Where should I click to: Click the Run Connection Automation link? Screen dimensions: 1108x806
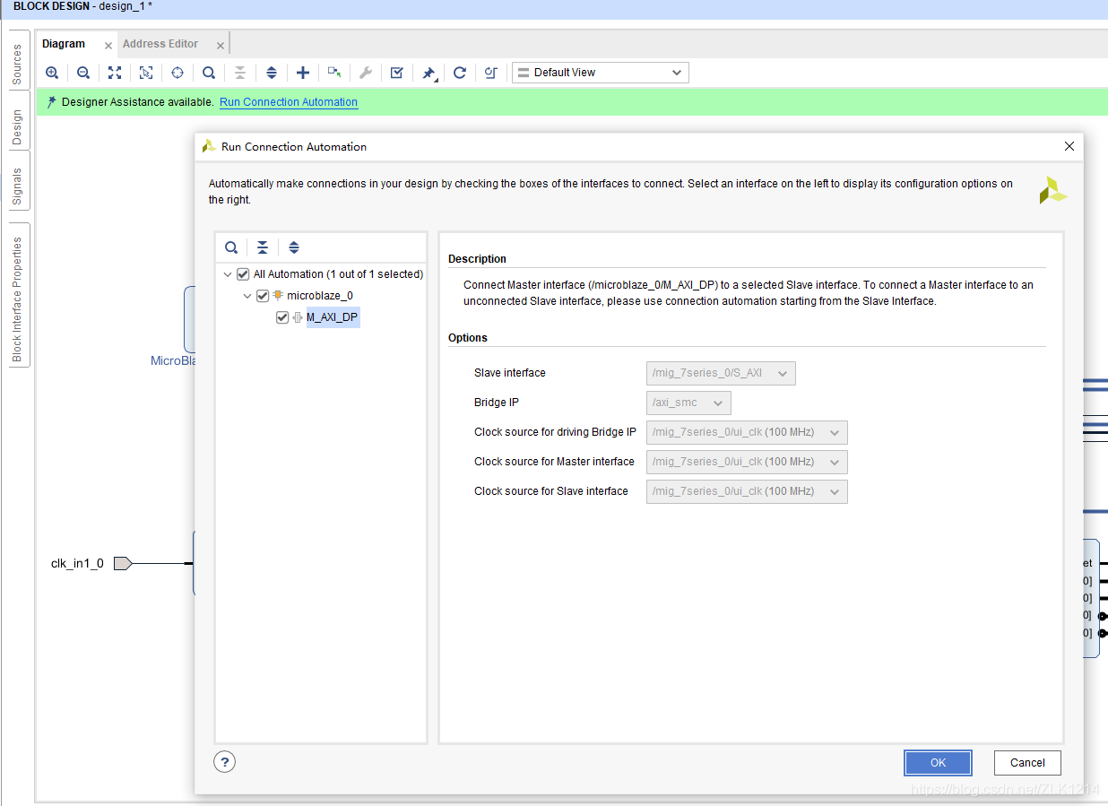(x=289, y=102)
